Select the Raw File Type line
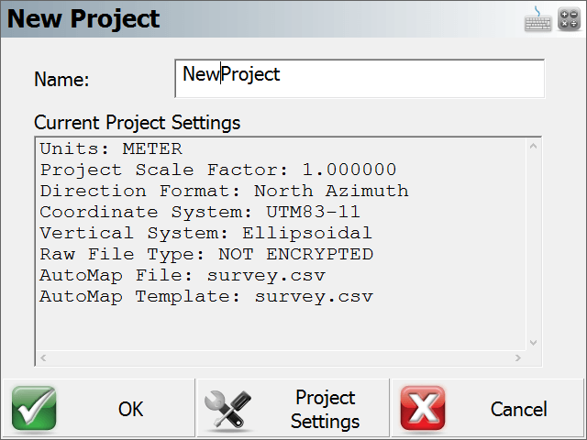The height and width of the screenshot is (440, 587). click(x=206, y=255)
